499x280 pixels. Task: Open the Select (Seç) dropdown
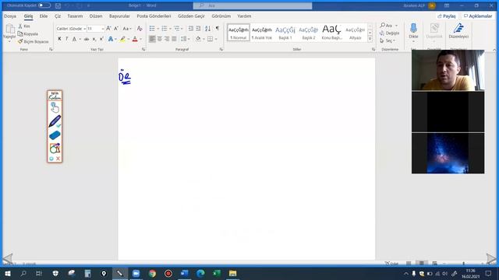[x=388, y=40]
